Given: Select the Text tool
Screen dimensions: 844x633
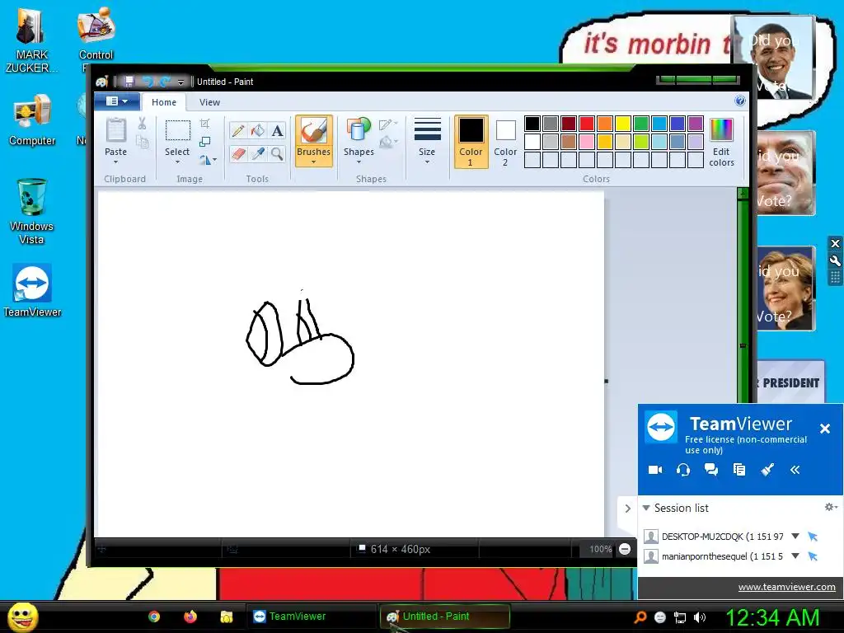Looking at the screenshot, I should point(277,131).
